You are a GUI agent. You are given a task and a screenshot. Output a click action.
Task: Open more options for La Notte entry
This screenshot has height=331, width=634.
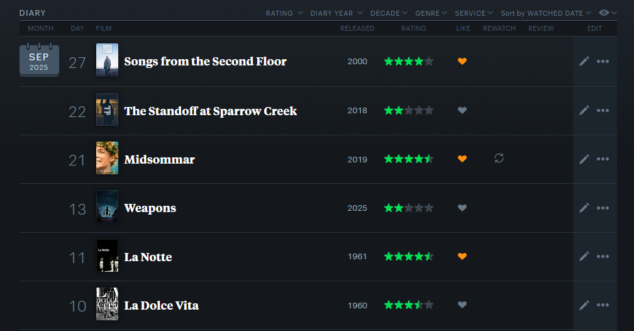tap(603, 256)
